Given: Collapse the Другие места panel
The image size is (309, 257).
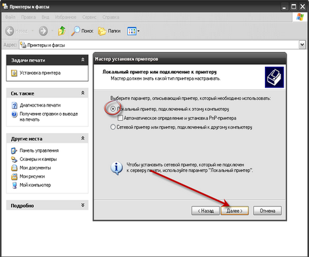Looking at the screenshot, I should coord(82,138).
